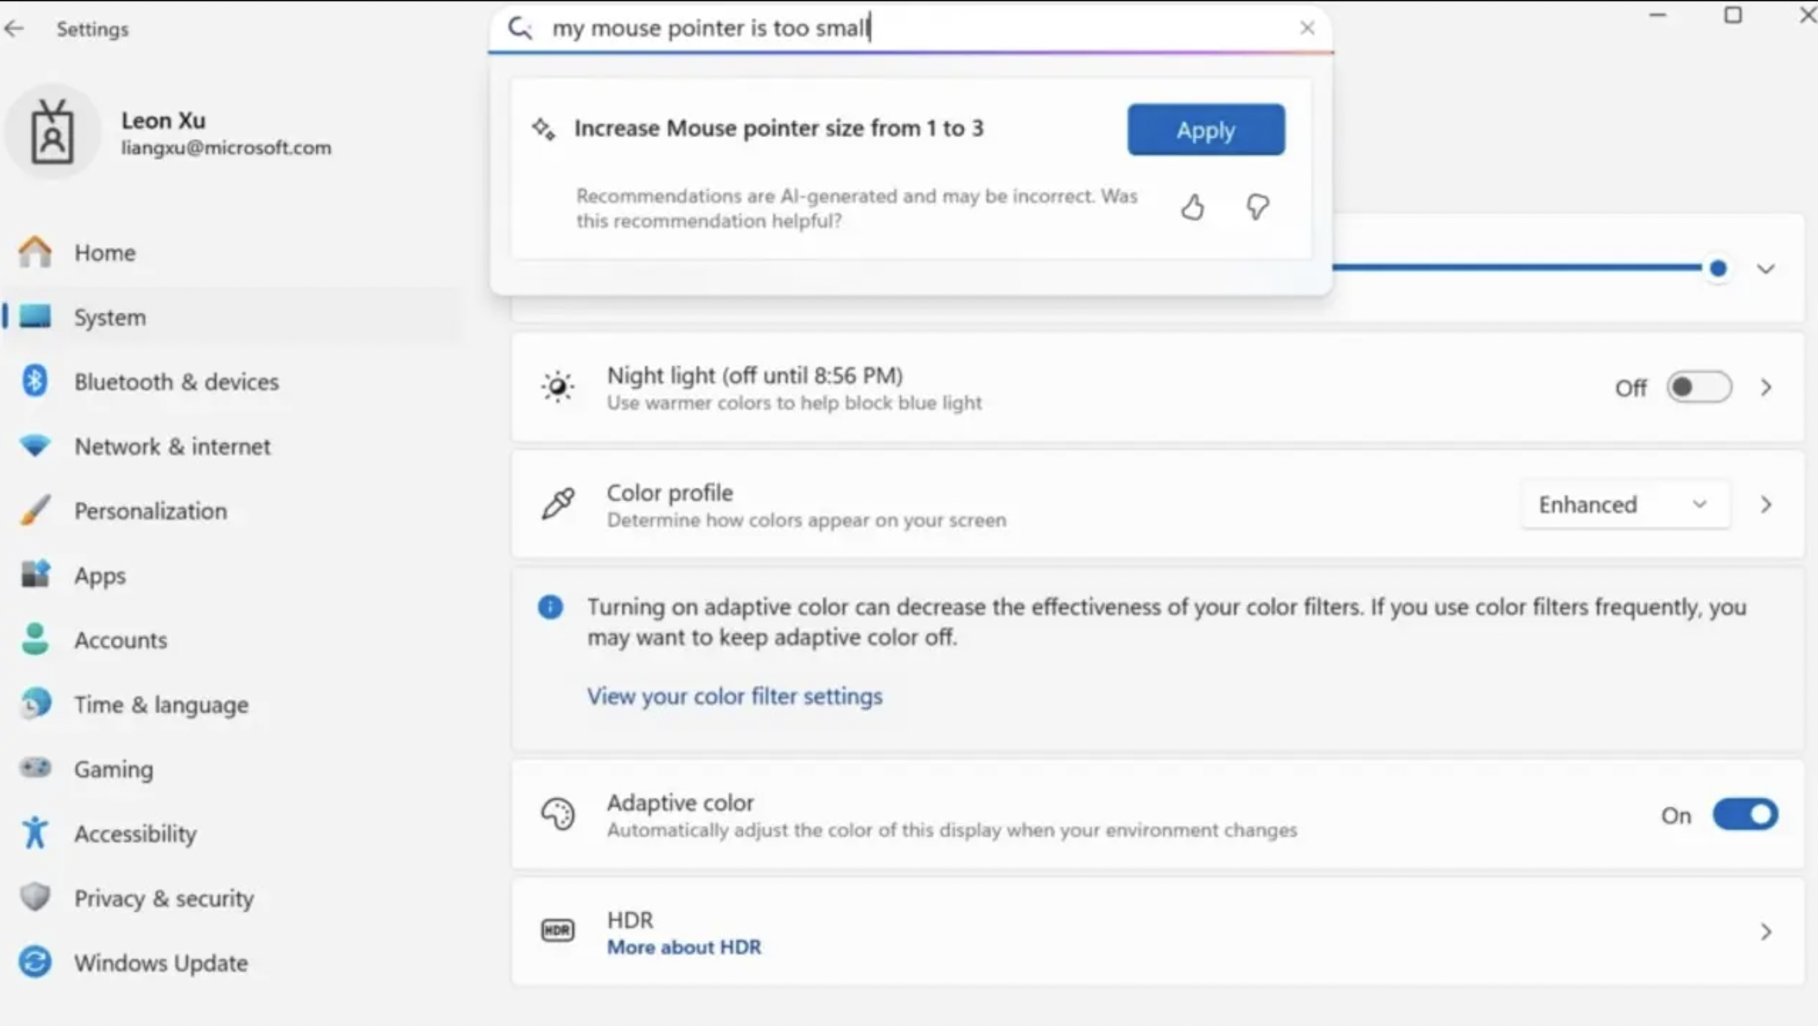Disable the Adaptive color toggle
Screen dimensions: 1818x1026
1745,815
